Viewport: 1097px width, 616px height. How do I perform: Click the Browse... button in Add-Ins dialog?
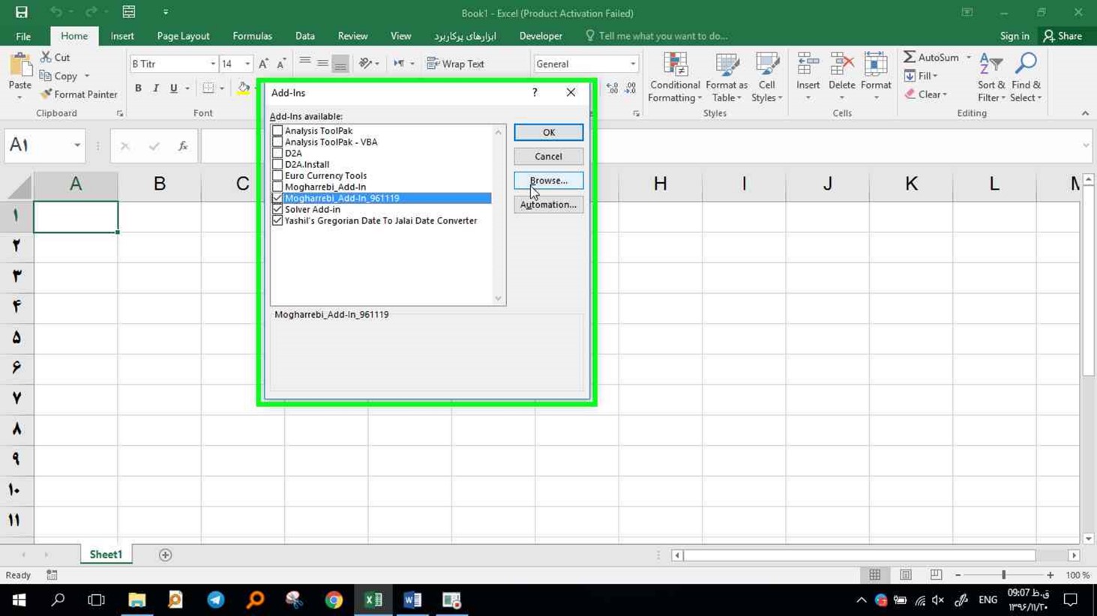[x=548, y=181]
